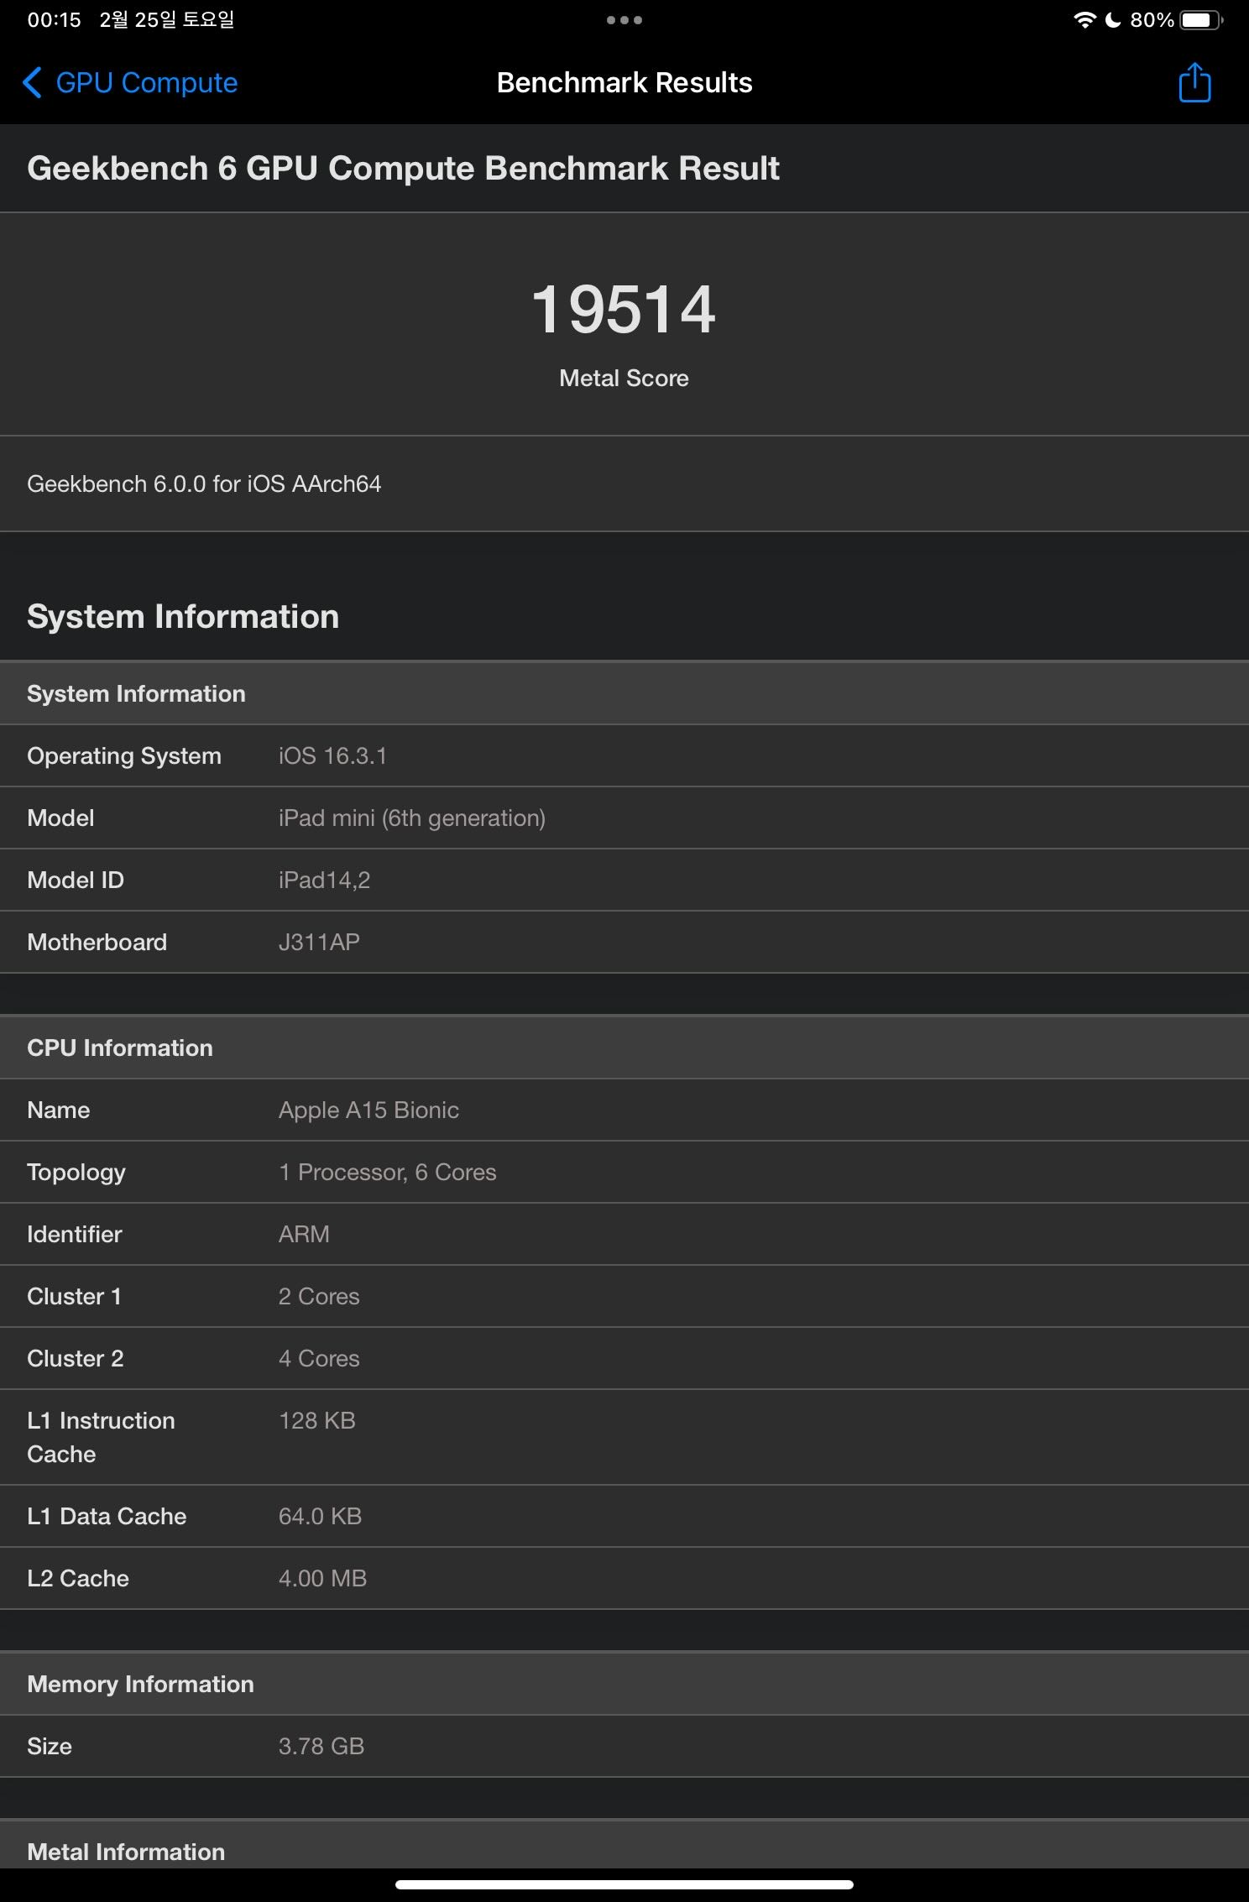The image size is (1249, 1902).
Task: Select the Apple A15 Bionic CPU name
Action: [368, 1110]
